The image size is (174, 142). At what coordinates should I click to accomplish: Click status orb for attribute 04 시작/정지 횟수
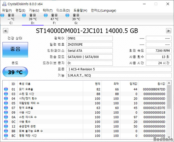[6, 99]
